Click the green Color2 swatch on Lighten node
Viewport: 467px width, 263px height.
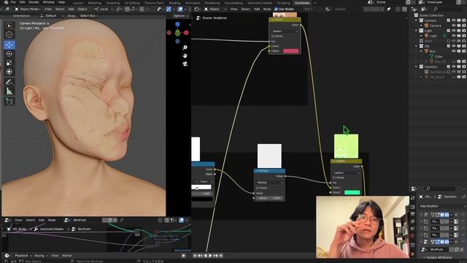tap(352, 192)
